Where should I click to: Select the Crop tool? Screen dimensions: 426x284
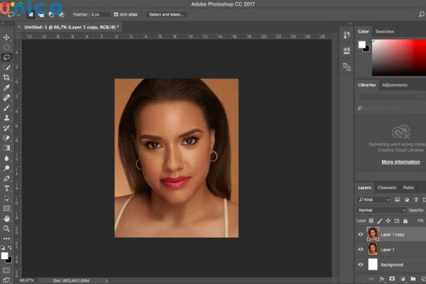click(7, 77)
